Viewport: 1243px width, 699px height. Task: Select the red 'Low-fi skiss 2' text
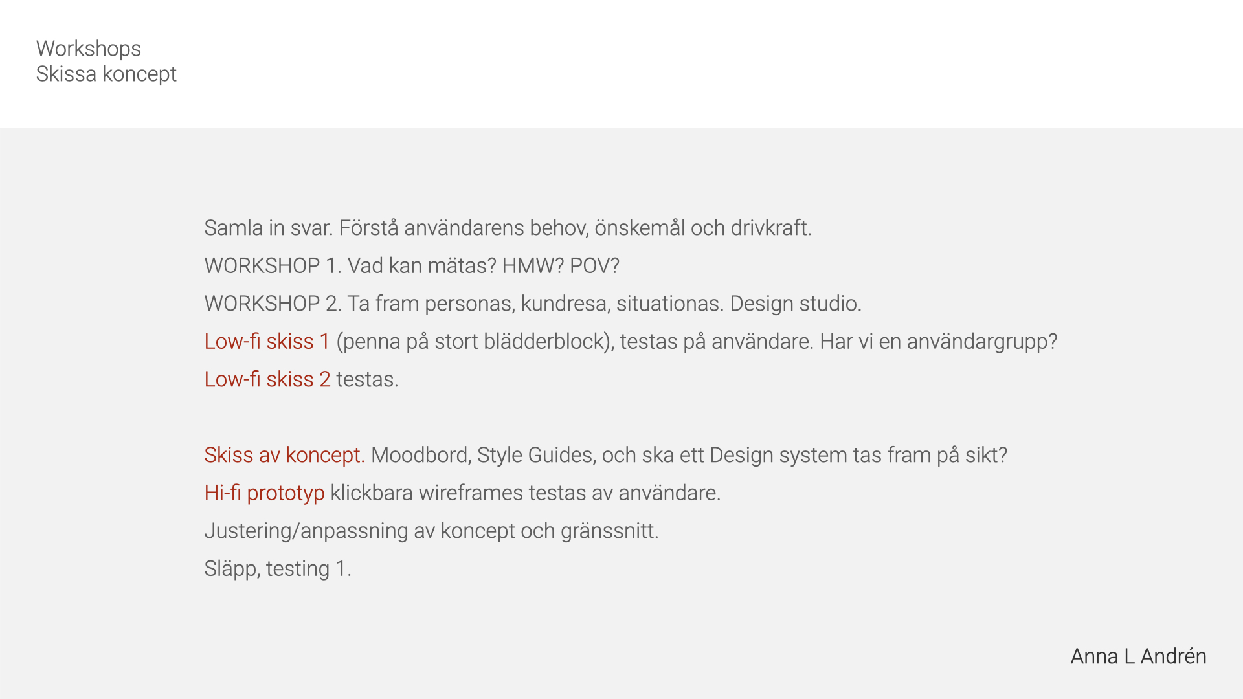click(x=267, y=379)
